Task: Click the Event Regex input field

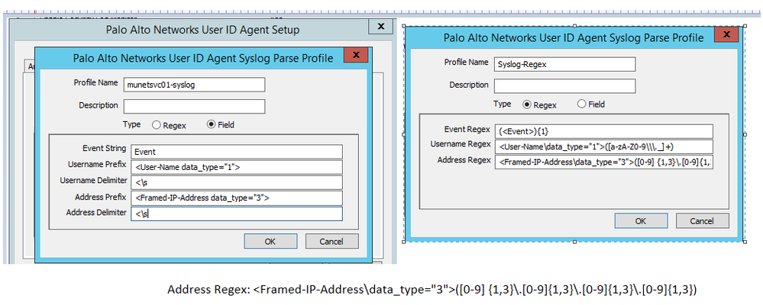Action: (x=604, y=131)
